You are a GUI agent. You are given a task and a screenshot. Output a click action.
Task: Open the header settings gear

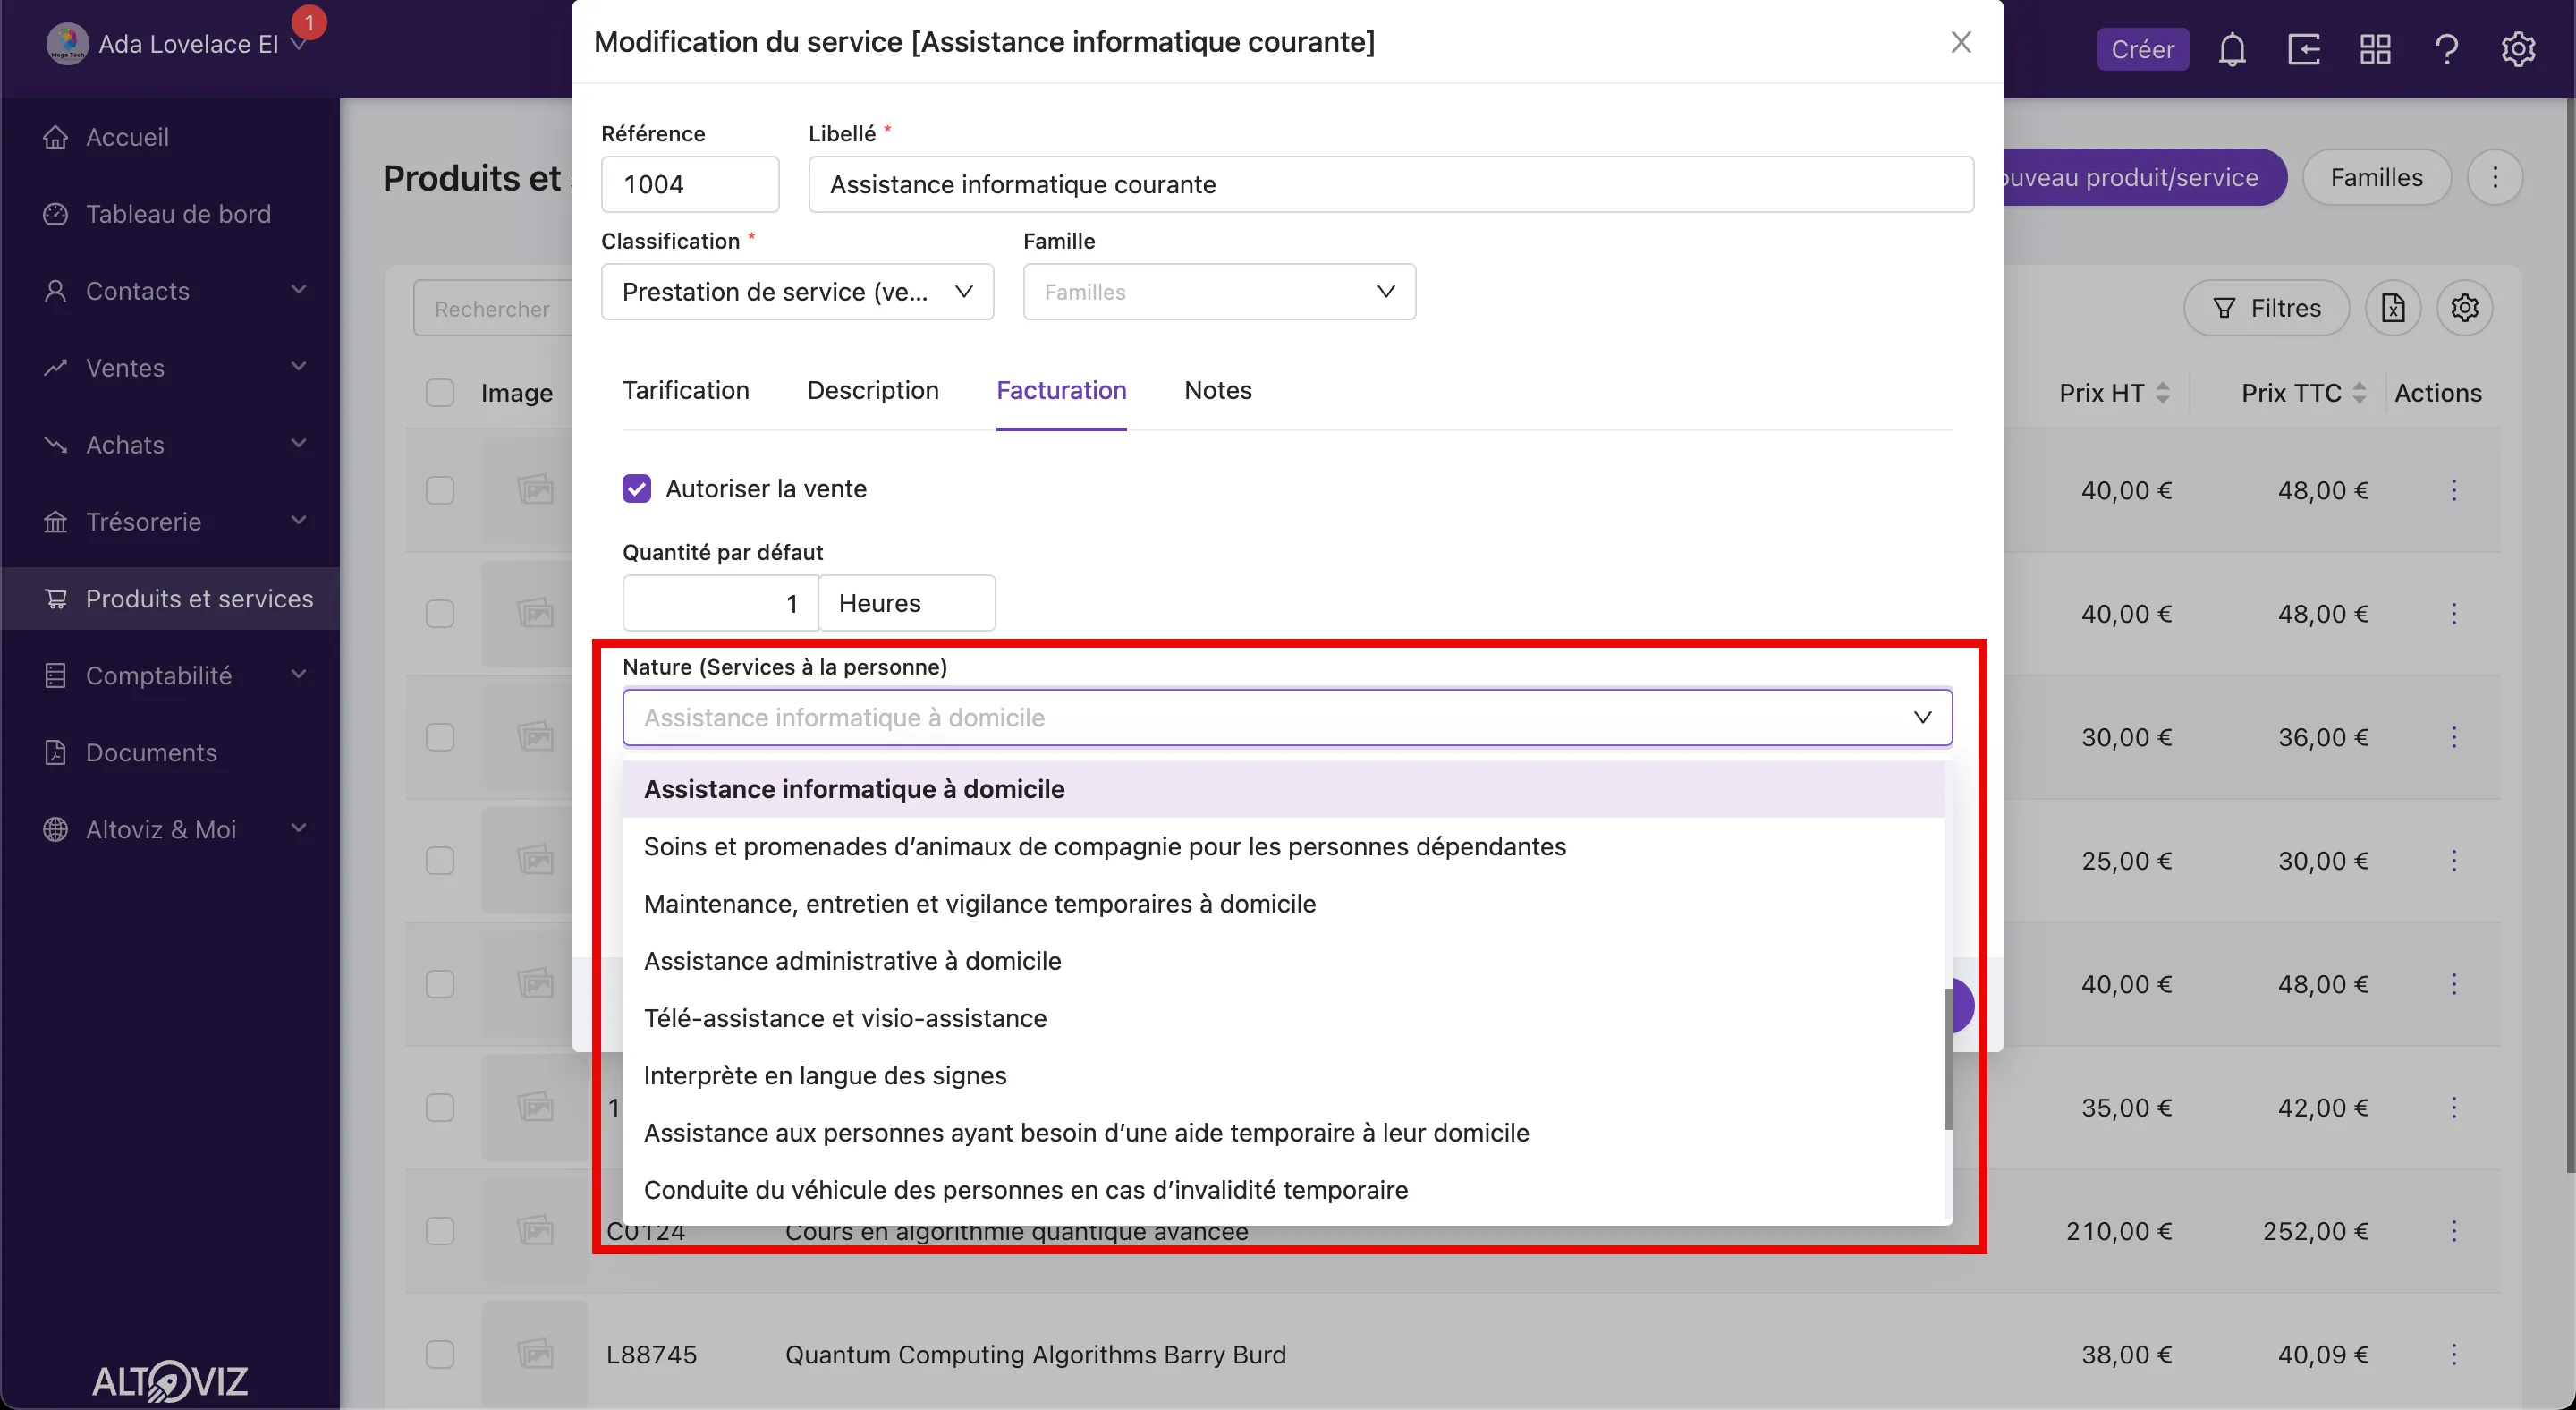2518,49
